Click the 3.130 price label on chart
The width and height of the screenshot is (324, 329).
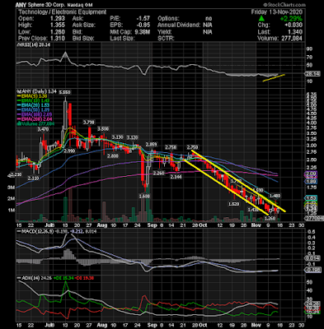[x=118, y=137]
